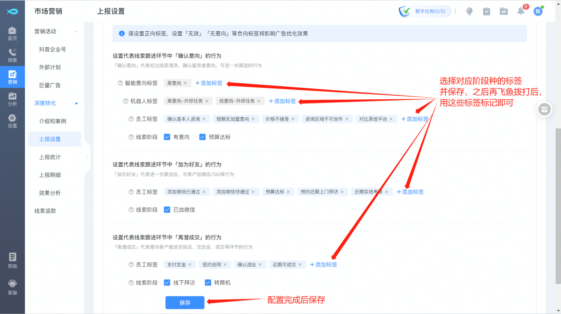561x314 pixels.
Task: Expand the 营销活动 menu section
Action: coord(76,32)
